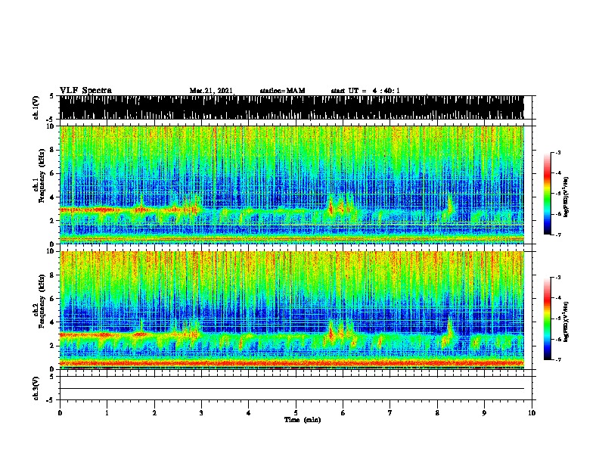
Task: Click the ch.2 "Frequency (kHz)" axis label
Action: [x=42, y=301]
